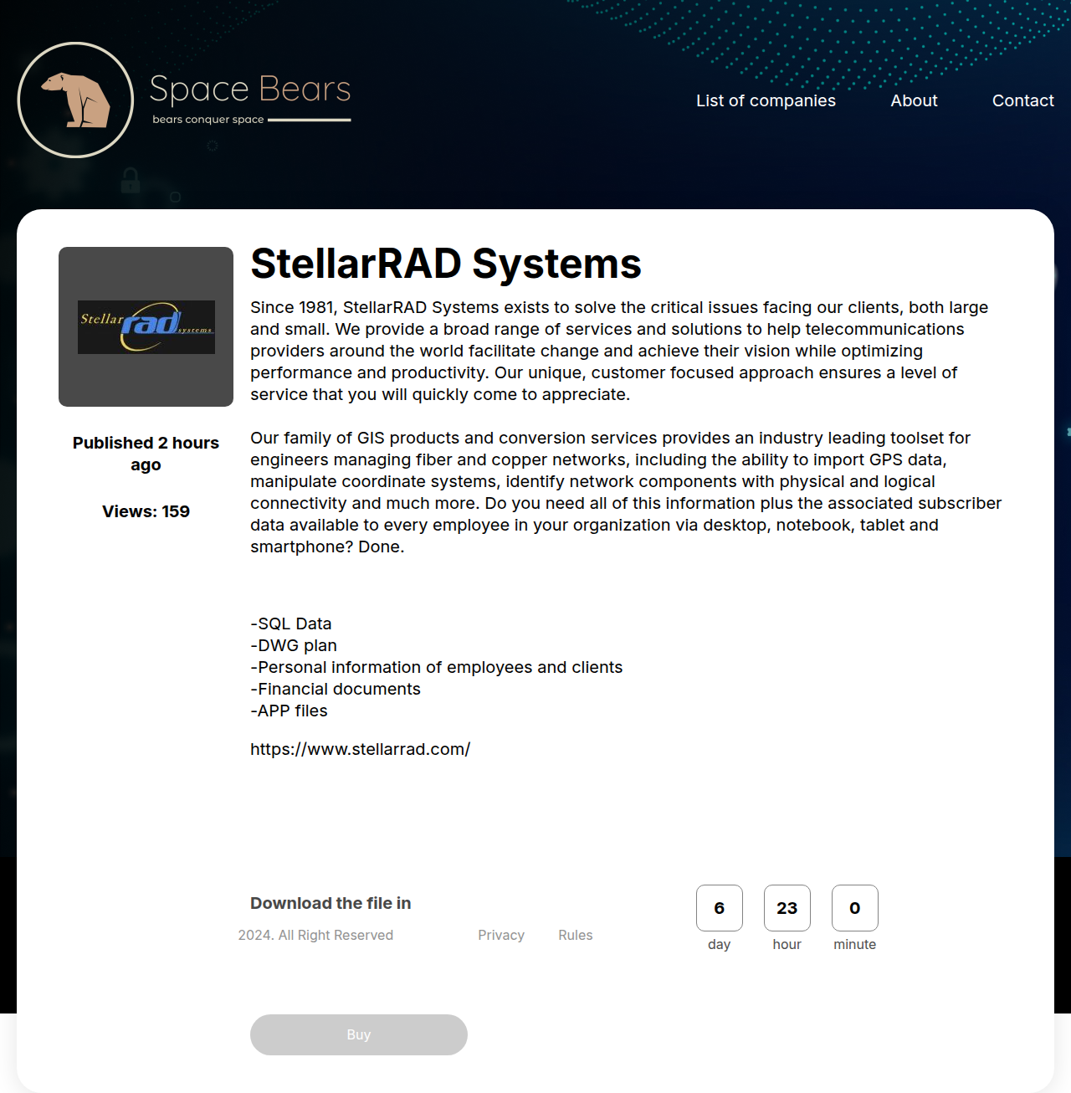
Task: Click the '-APP files' list line
Action: click(x=289, y=711)
